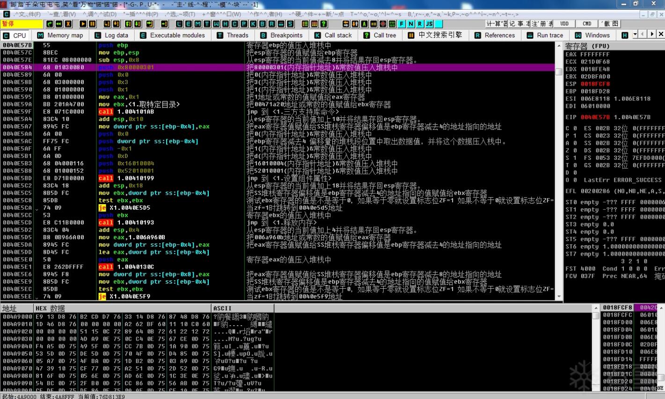The height and width of the screenshot is (399, 665).
Task: Click the cyan N toolbar button
Action: [x=411, y=24]
